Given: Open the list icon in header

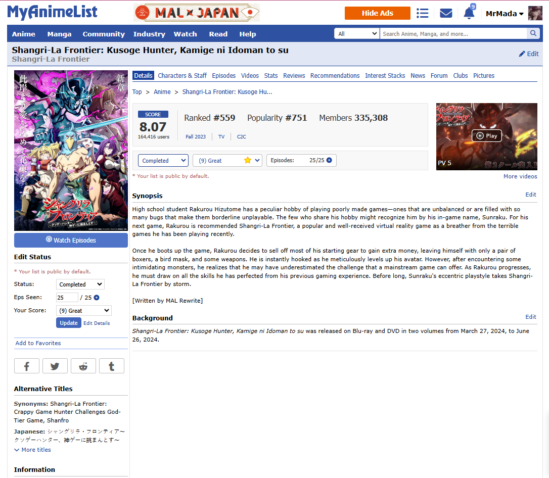Looking at the screenshot, I should coord(422,14).
